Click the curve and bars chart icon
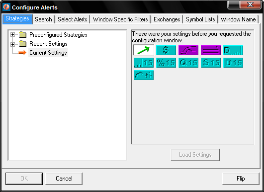 [144, 75]
